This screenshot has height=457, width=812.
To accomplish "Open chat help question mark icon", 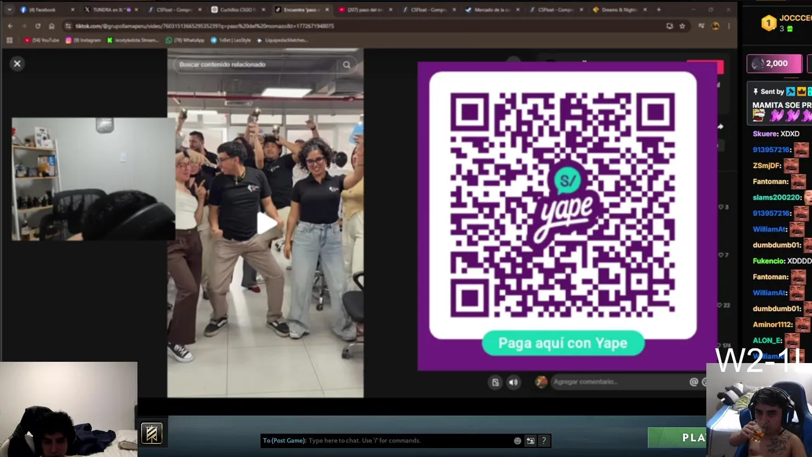I will [544, 440].
